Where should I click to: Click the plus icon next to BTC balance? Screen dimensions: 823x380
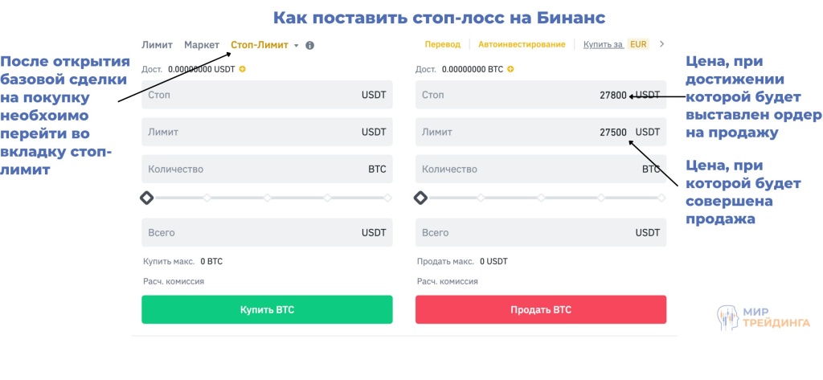pos(511,69)
